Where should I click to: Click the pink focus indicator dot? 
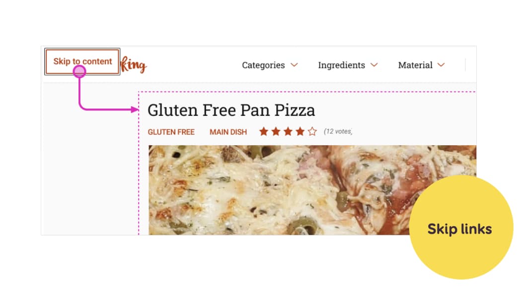79,71
